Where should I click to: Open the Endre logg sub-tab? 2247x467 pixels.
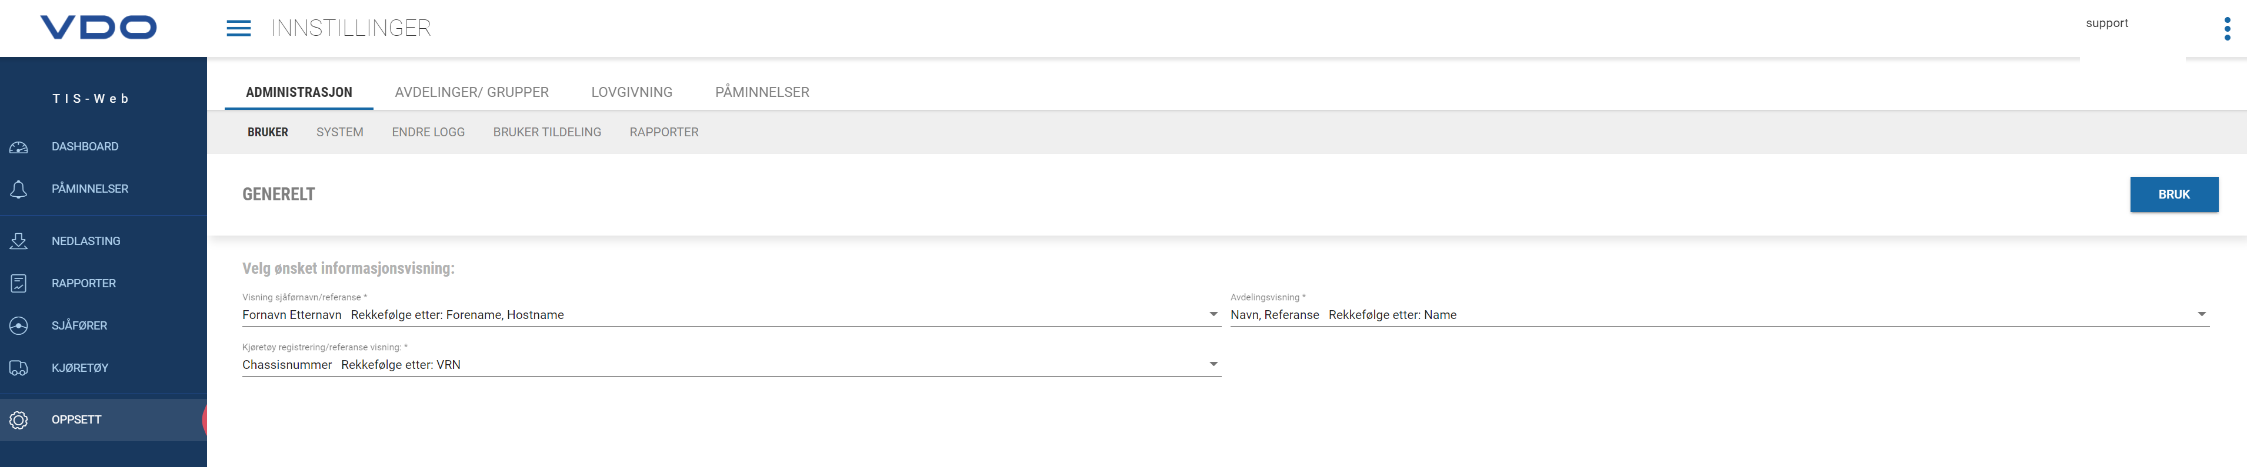tap(428, 132)
